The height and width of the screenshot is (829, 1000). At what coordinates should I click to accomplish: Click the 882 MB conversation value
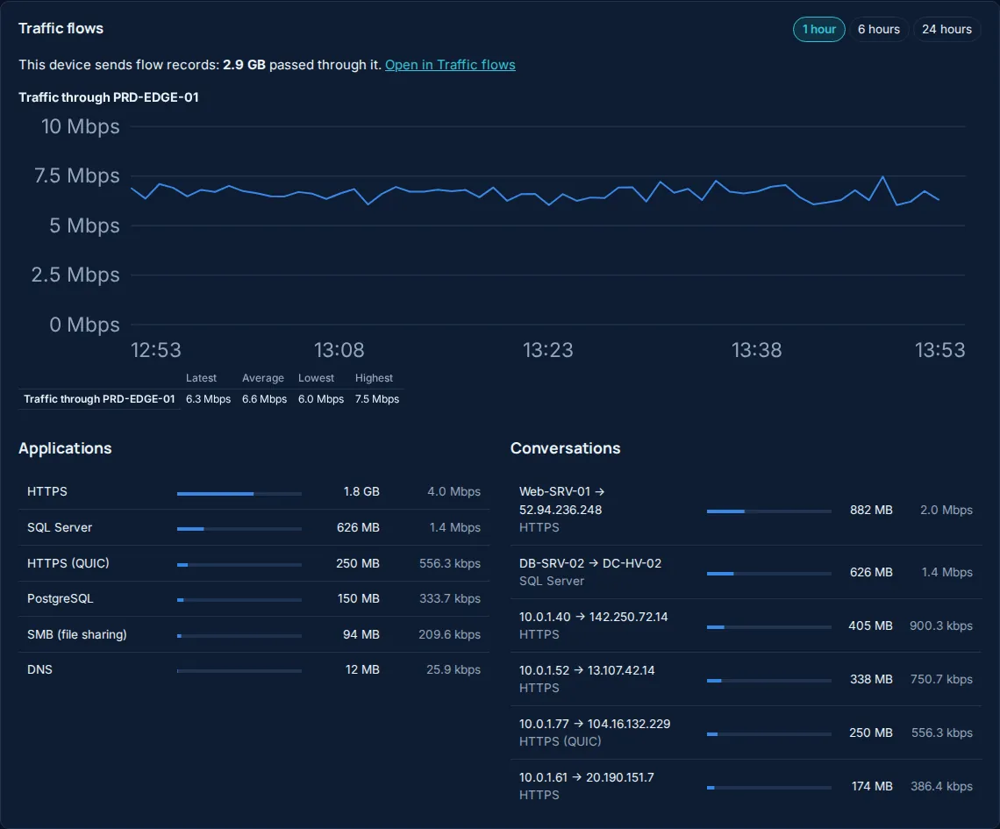coord(871,511)
